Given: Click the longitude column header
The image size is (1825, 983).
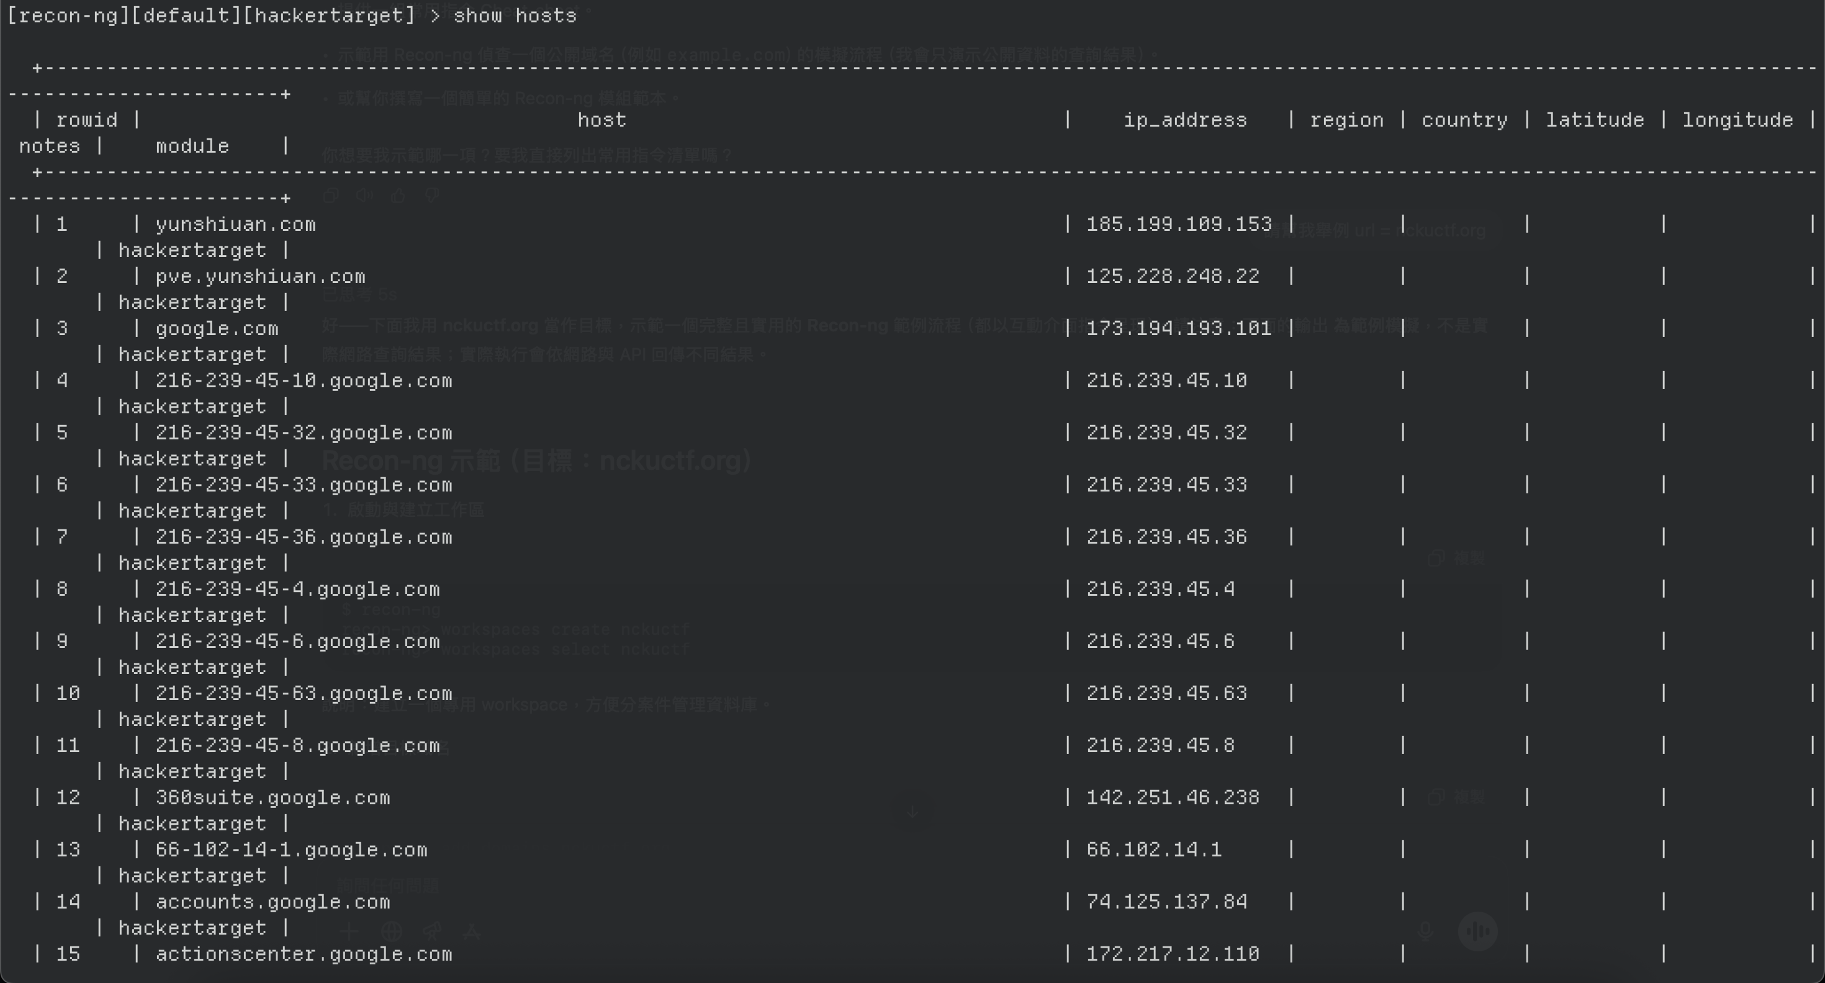Looking at the screenshot, I should tap(1737, 120).
